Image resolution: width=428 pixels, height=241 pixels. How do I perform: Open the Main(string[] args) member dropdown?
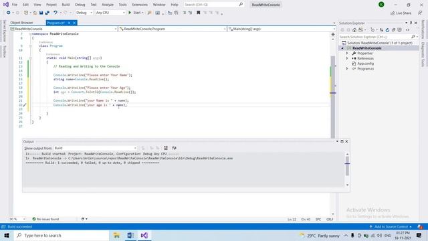coord(282,29)
